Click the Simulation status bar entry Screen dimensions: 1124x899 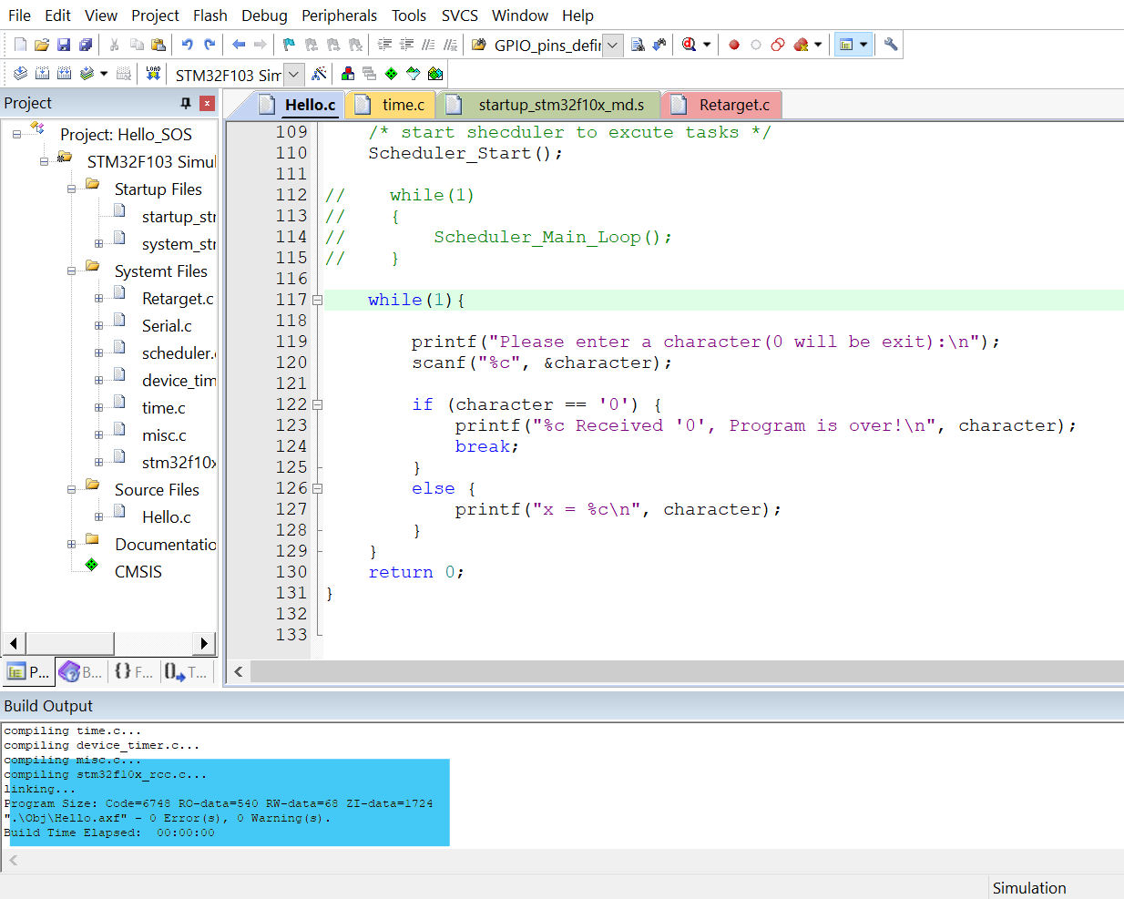[x=1029, y=888]
